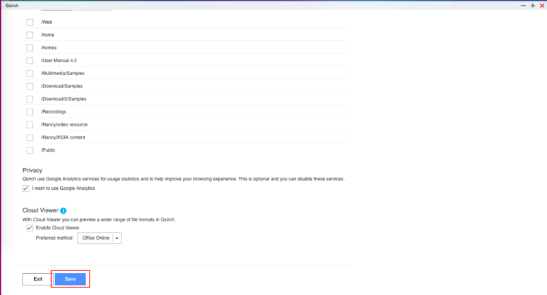Minimize the Qsirch window
The width and height of the screenshot is (547, 295).
[523, 5]
